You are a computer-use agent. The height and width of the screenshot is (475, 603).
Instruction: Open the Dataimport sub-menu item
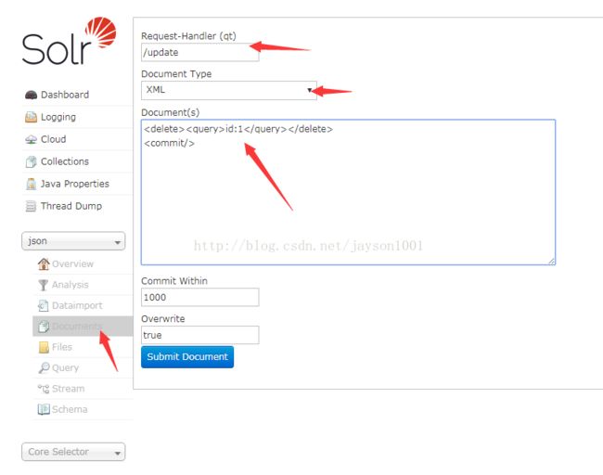(x=77, y=305)
